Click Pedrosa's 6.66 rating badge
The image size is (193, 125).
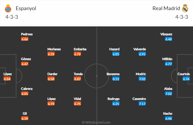tap(25, 39)
